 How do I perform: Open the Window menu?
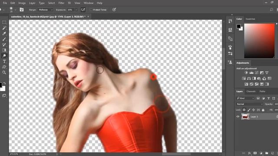pyautogui.click(x=89, y=3)
